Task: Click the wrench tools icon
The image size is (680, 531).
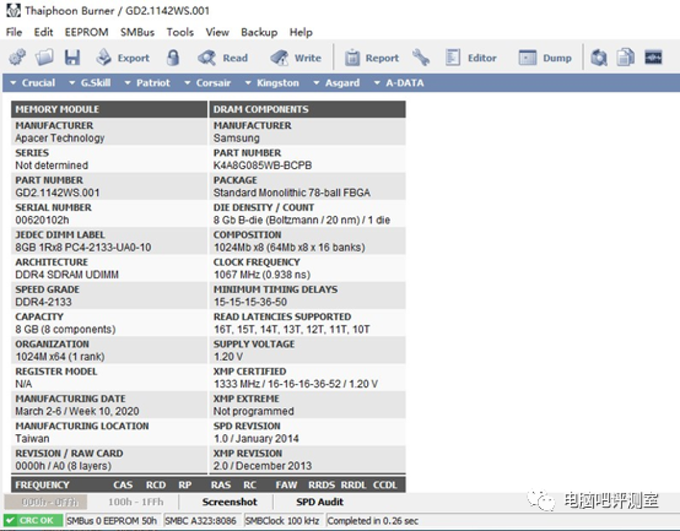Action: (421, 57)
